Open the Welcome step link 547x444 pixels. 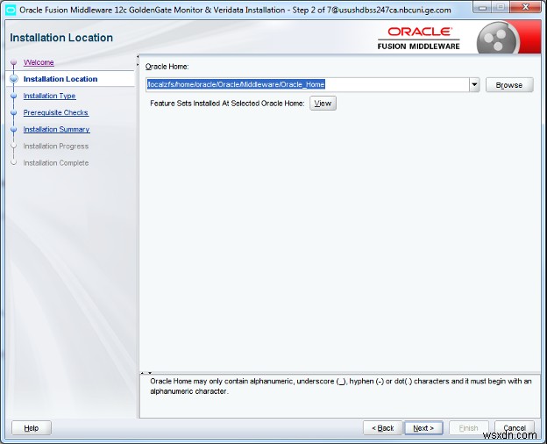(x=39, y=62)
